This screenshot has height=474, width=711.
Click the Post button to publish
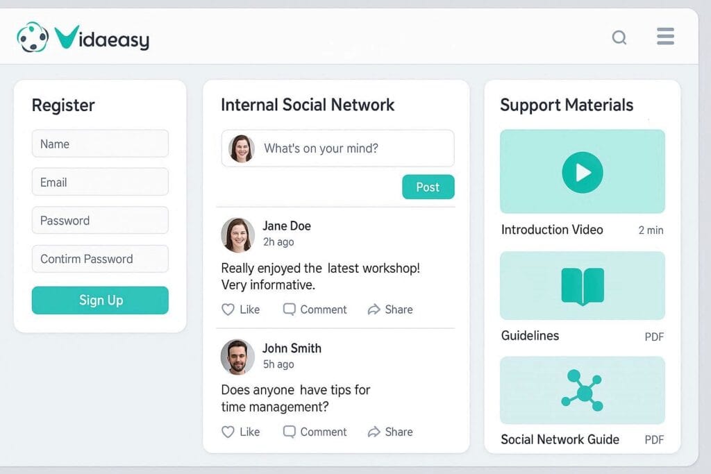coord(428,187)
